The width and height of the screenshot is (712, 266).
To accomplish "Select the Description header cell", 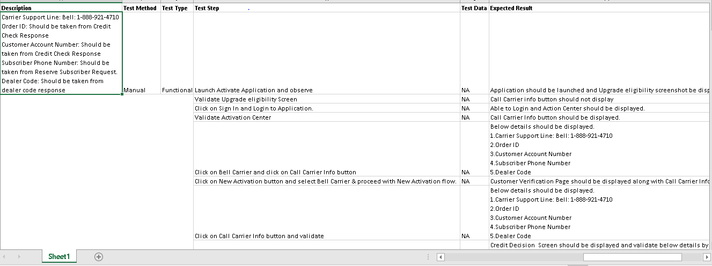I will [61, 8].
